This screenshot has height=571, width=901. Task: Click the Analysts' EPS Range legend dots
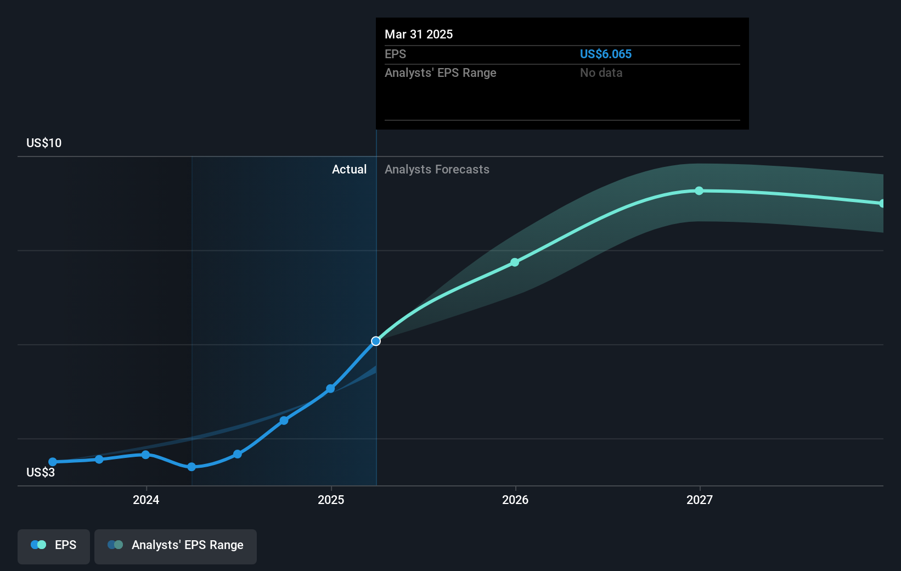coord(115,545)
